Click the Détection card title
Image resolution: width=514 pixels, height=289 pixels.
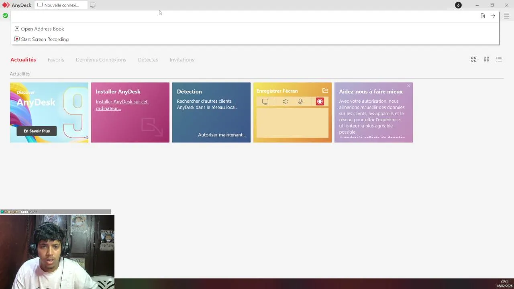pos(189,92)
